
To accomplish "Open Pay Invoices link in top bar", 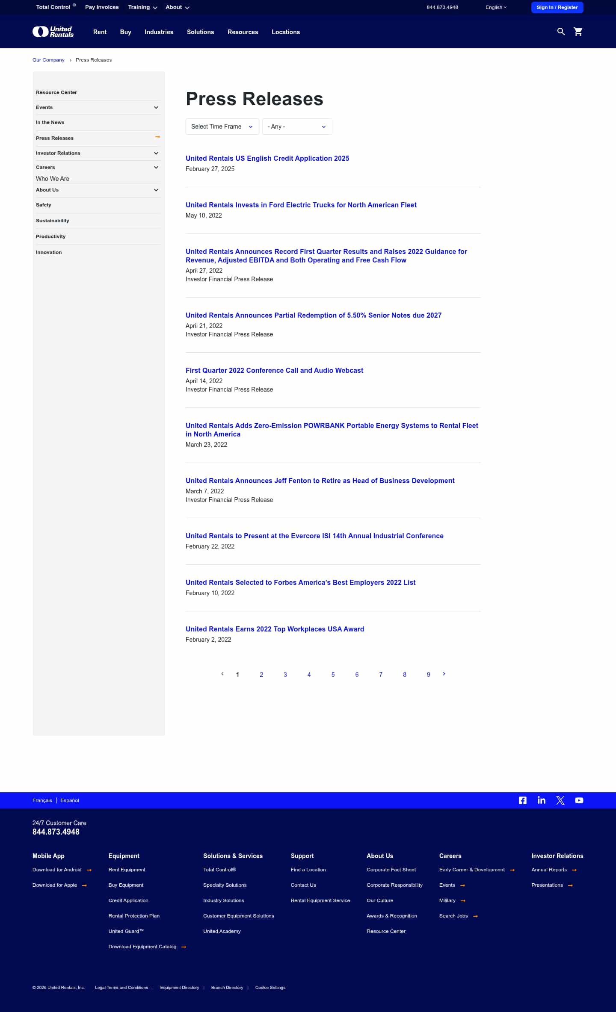I will pyautogui.click(x=102, y=7).
